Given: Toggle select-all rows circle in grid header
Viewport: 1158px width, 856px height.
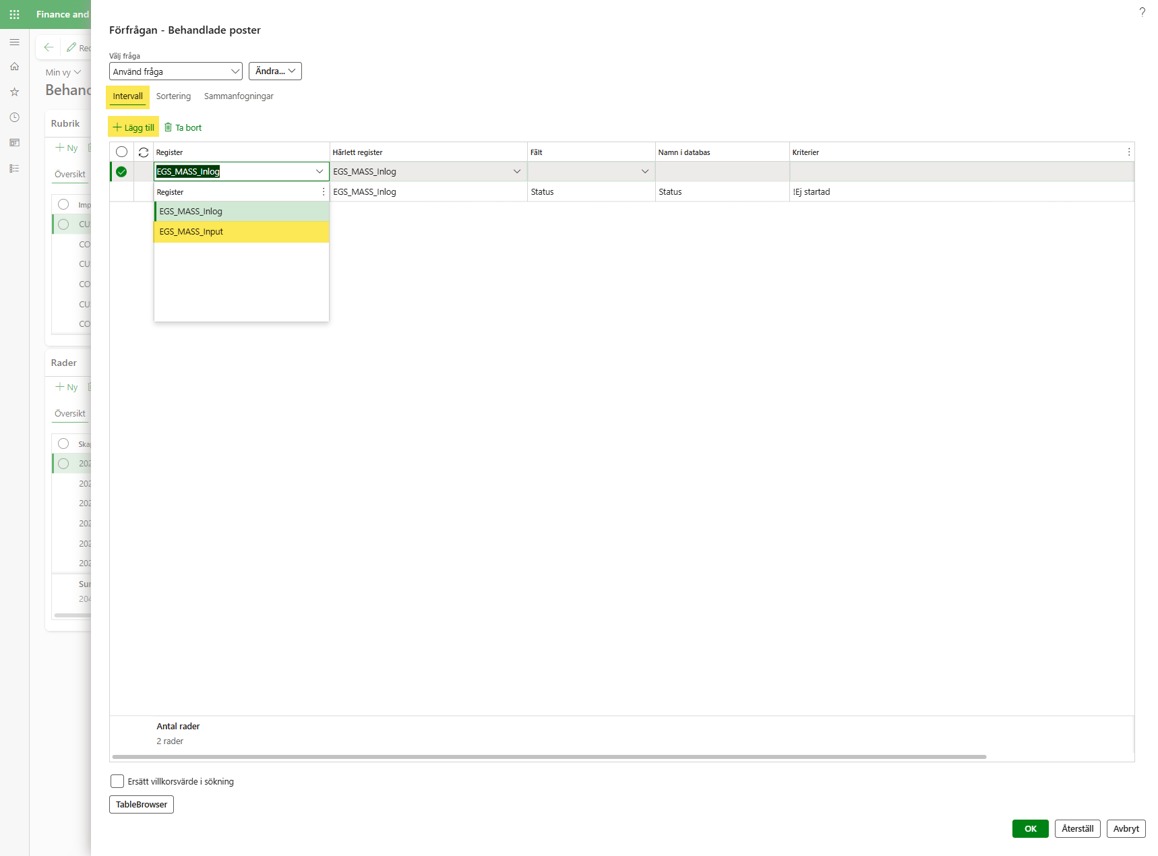Looking at the screenshot, I should click(121, 152).
